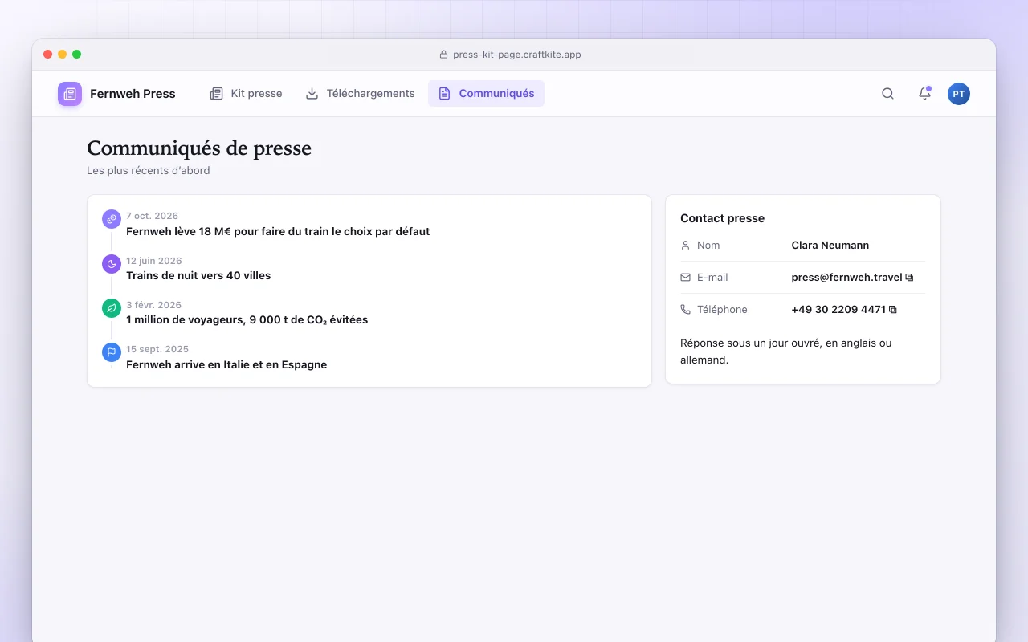Copy the phone number icon

coord(892,310)
